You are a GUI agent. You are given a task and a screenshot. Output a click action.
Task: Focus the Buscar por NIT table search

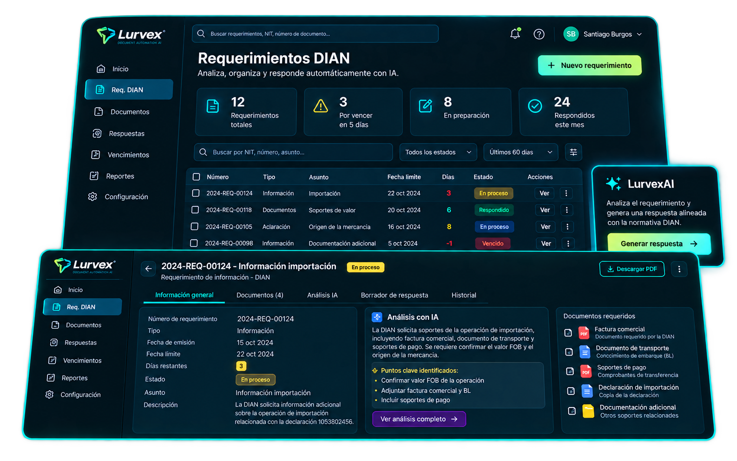[x=293, y=152]
